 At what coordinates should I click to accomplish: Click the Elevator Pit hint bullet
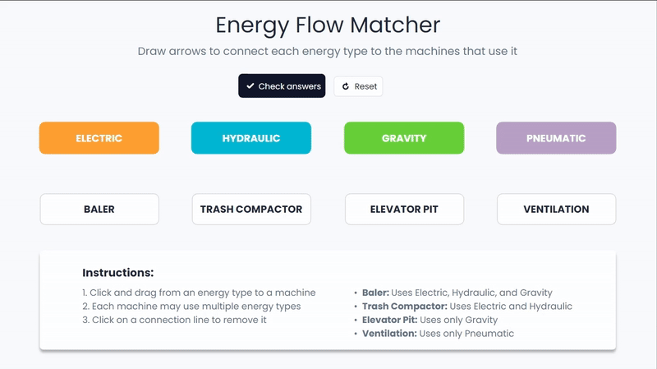click(x=430, y=320)
